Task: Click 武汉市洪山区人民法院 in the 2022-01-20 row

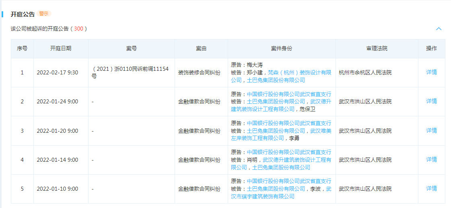Action: (365, 131)
